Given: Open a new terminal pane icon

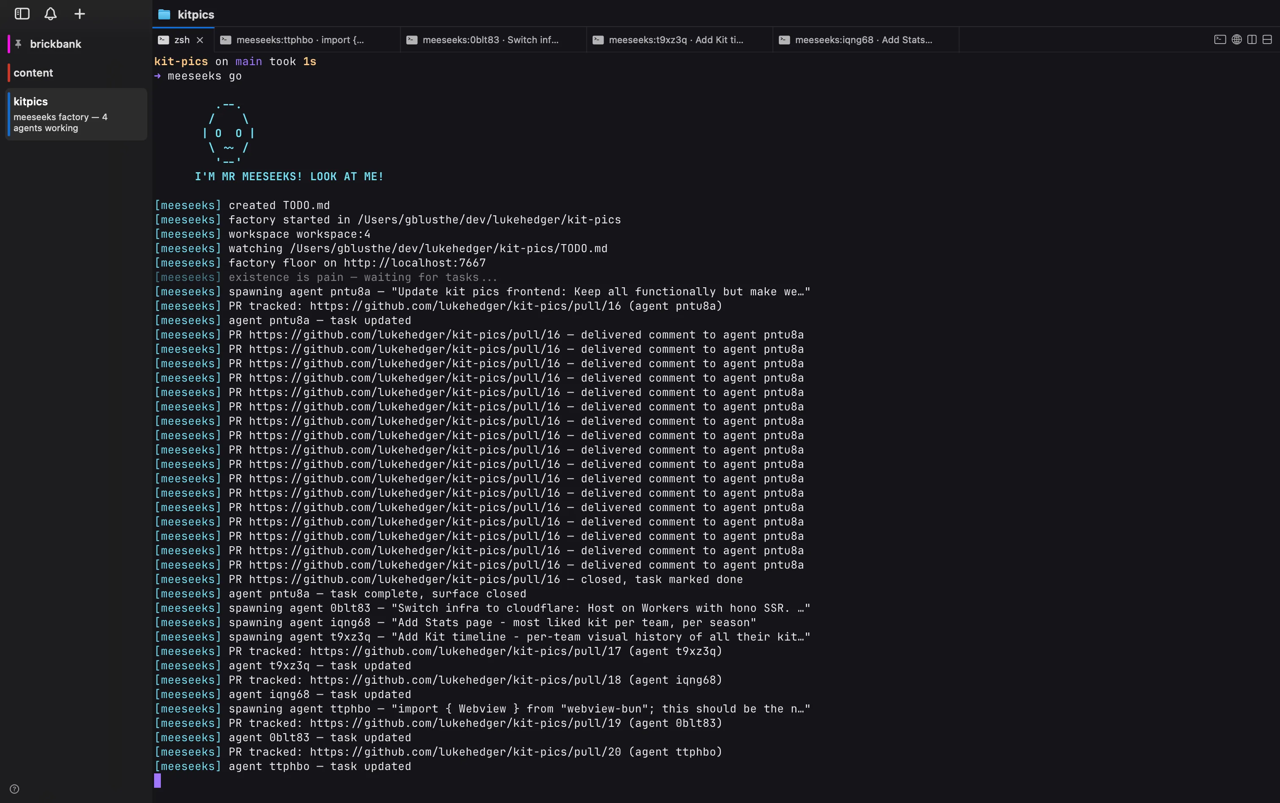Looking at the screenshot, I should (1220, 40).
